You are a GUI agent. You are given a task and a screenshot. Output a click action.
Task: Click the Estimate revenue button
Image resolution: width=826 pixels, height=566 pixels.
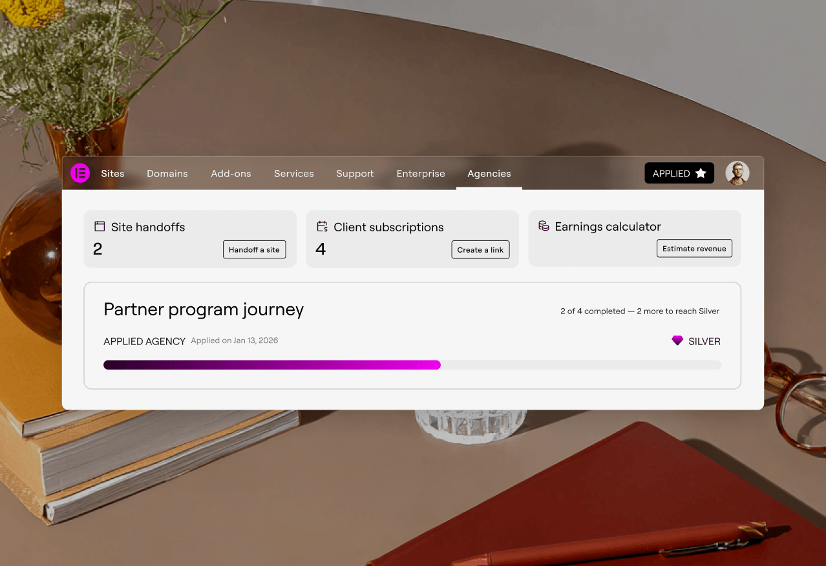pyautogui.click(x=694, y=249)
